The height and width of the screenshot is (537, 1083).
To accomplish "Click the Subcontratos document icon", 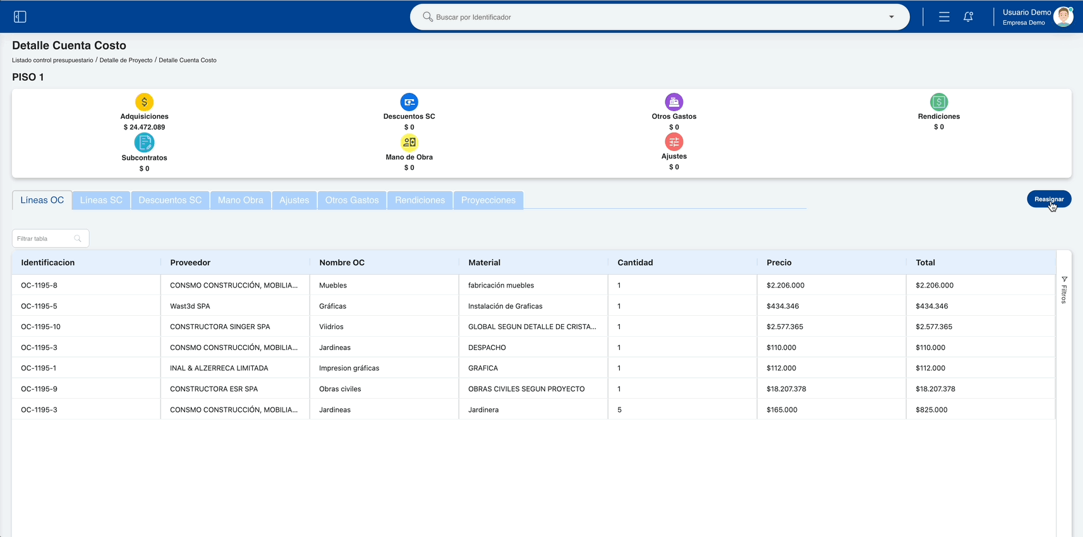I will (x=144, y=143).
